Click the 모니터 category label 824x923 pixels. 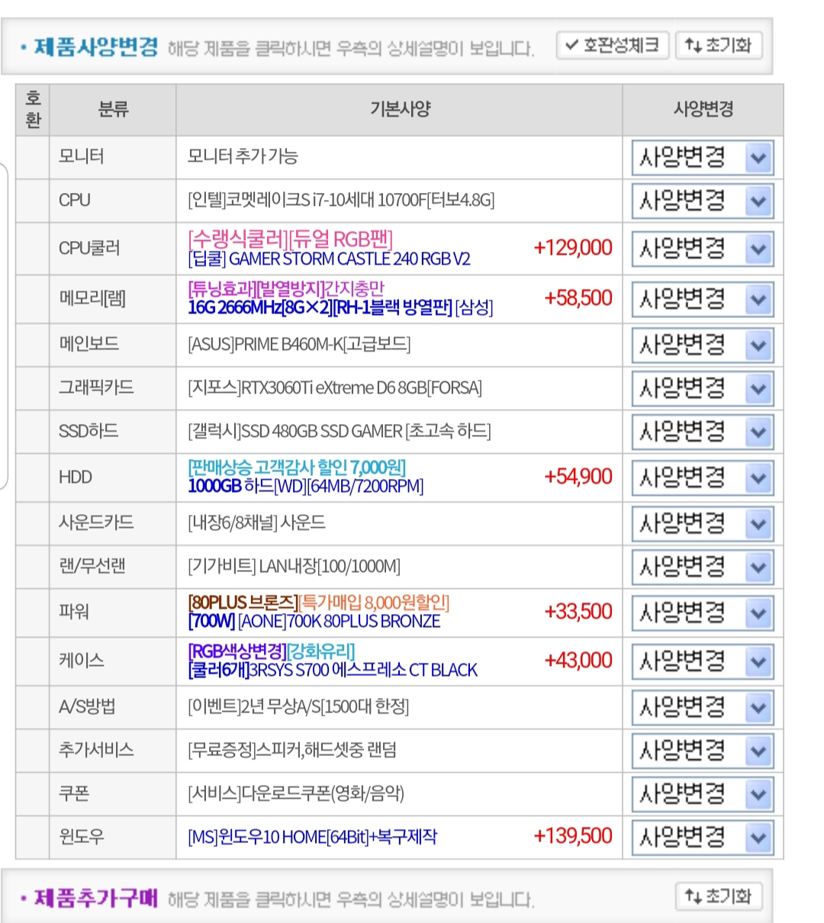coord(82,156)
